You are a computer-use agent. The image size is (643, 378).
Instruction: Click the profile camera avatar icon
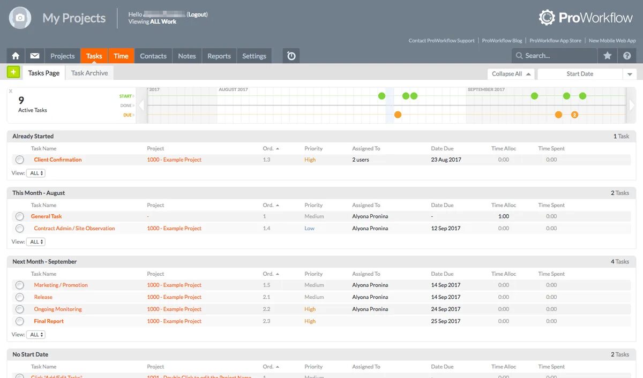(20, 18)
